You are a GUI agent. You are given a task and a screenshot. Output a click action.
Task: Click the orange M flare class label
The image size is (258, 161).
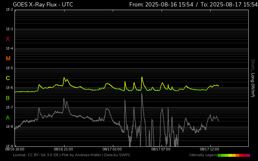[x=8, y=59]
